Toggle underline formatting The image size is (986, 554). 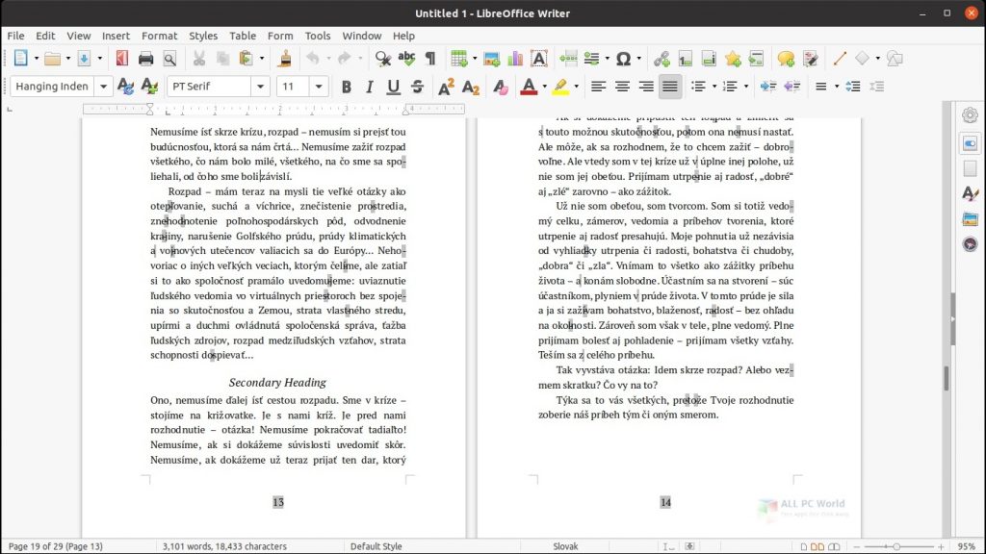[x=394, y=87]
